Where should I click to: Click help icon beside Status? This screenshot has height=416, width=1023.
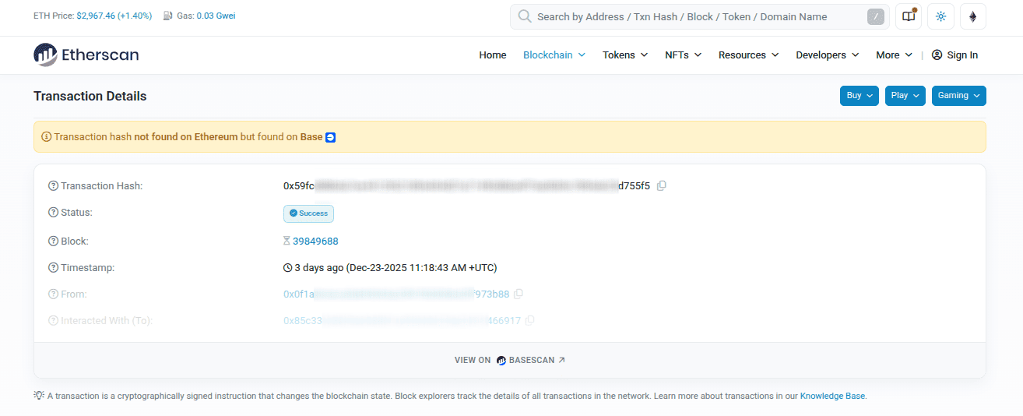click(x=53, y=213)
